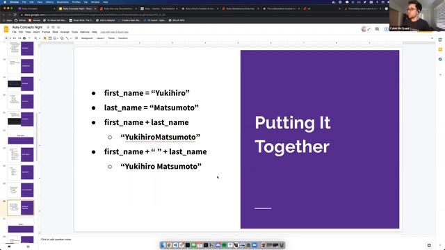Open the Arrange menu
Screen dimensions: 445x250
[65, 32]
